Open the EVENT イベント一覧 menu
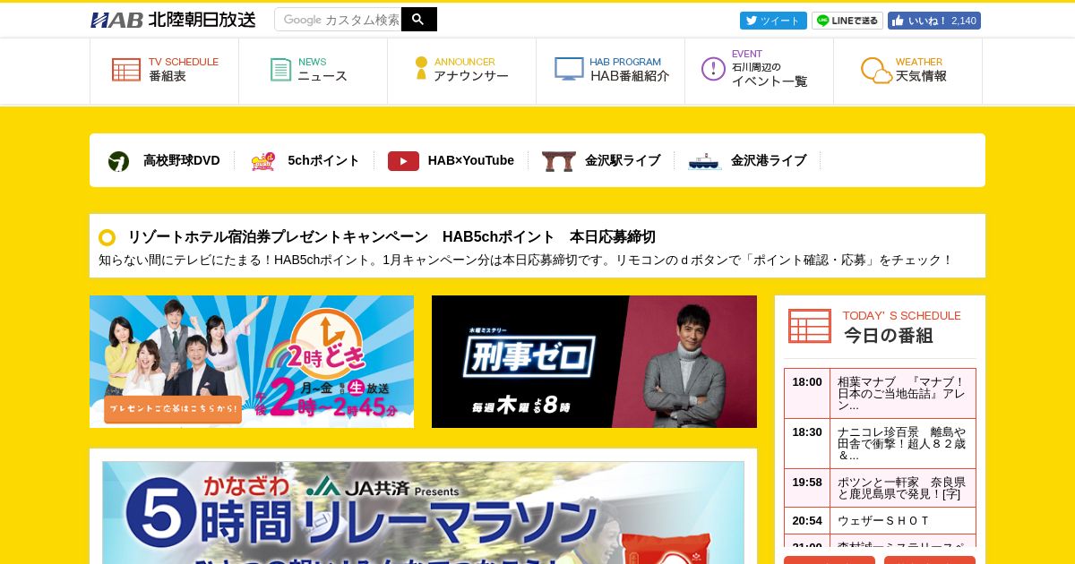The image size is (1075, 564). [x=759, y=70]
